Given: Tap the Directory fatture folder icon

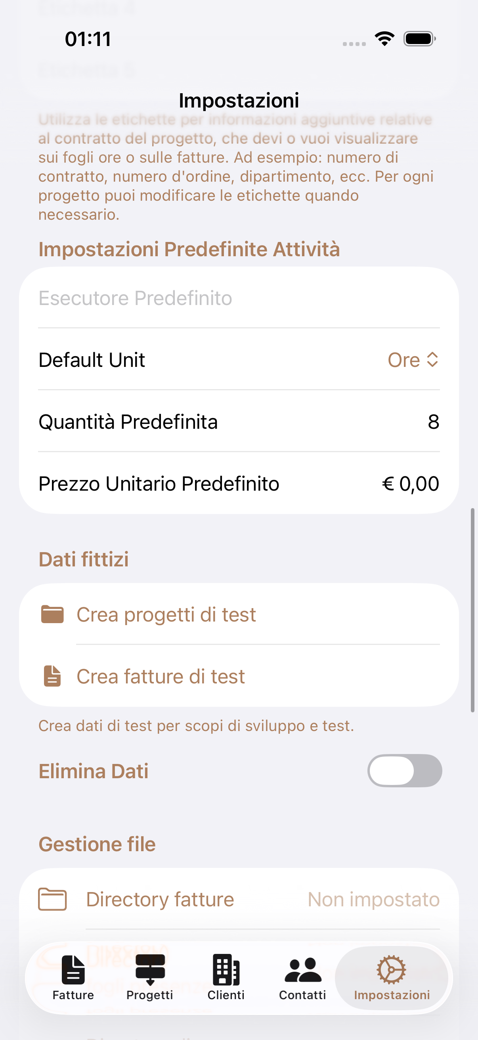Looking at the screenshot, I should point(52,899).
